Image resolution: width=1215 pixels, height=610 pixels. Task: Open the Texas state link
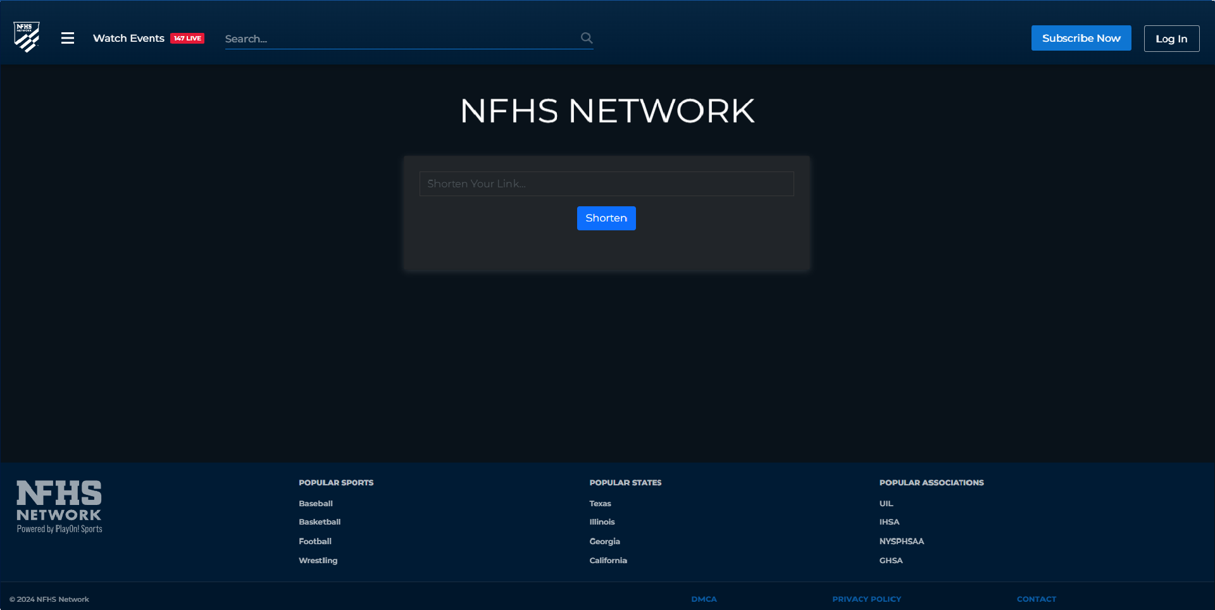600,504
